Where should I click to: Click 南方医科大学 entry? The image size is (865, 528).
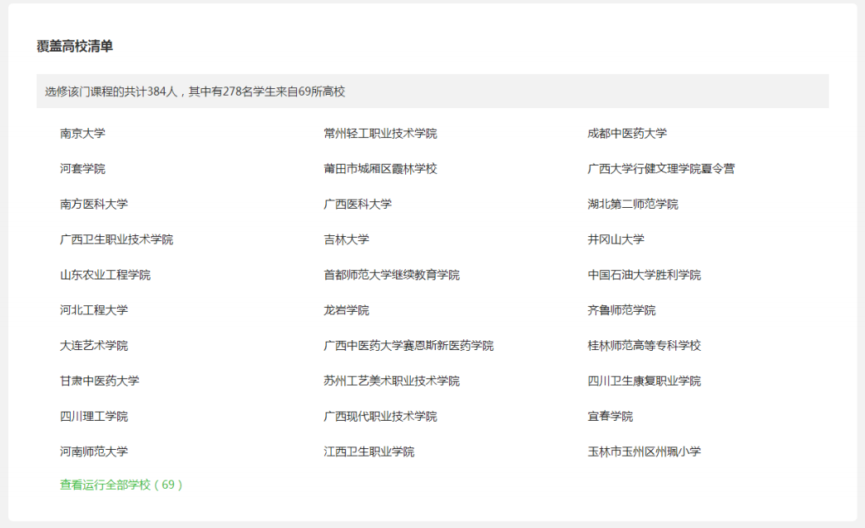94,205
